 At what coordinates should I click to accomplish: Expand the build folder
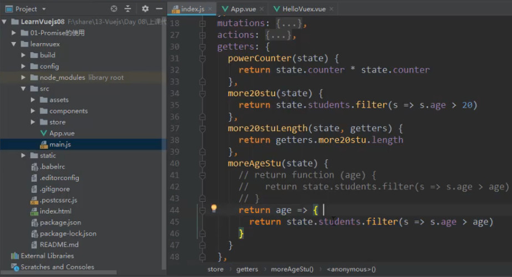point(23,55)
